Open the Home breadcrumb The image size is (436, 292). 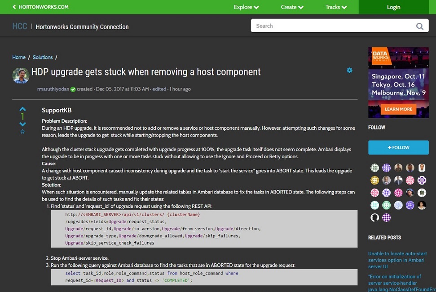click(19, 57)
